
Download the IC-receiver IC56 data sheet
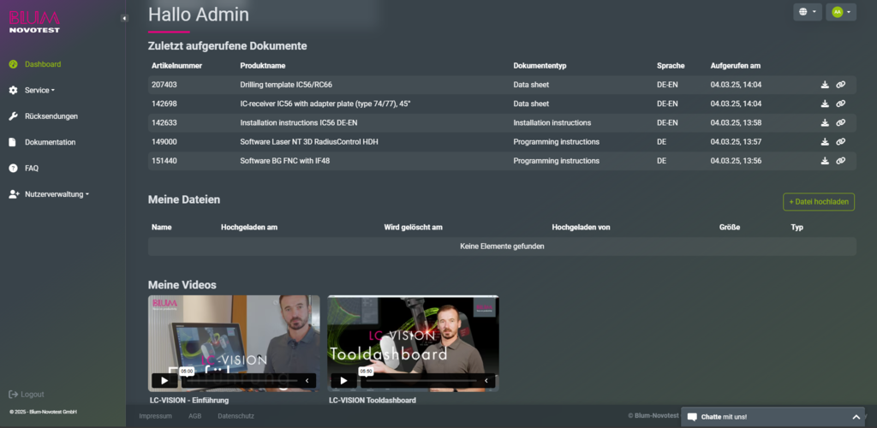pyautogui.click(x=825, y=104)
